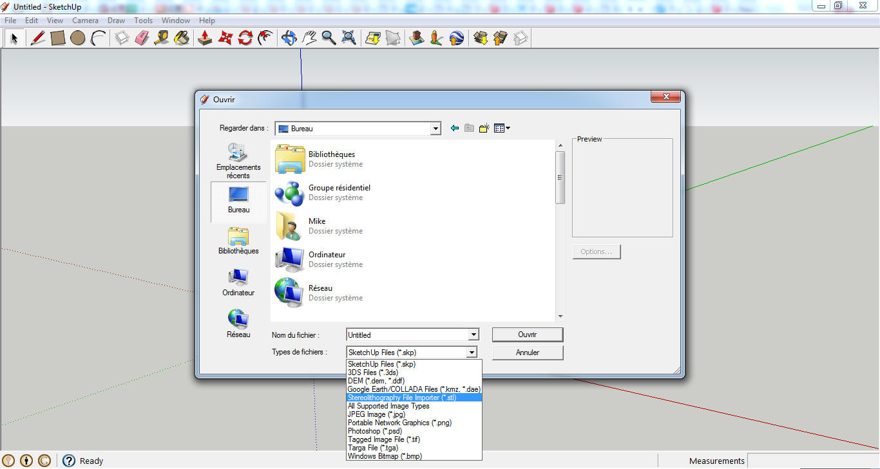880x469 pixels.
Task: Choose 'DEM (*.dem, *.ddf)' file type
Action: point(414,381)
